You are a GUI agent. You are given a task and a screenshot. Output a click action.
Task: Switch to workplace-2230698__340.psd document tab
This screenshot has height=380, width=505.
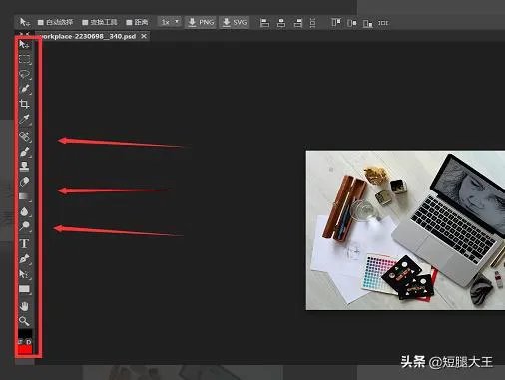click(x=87, y=36)
